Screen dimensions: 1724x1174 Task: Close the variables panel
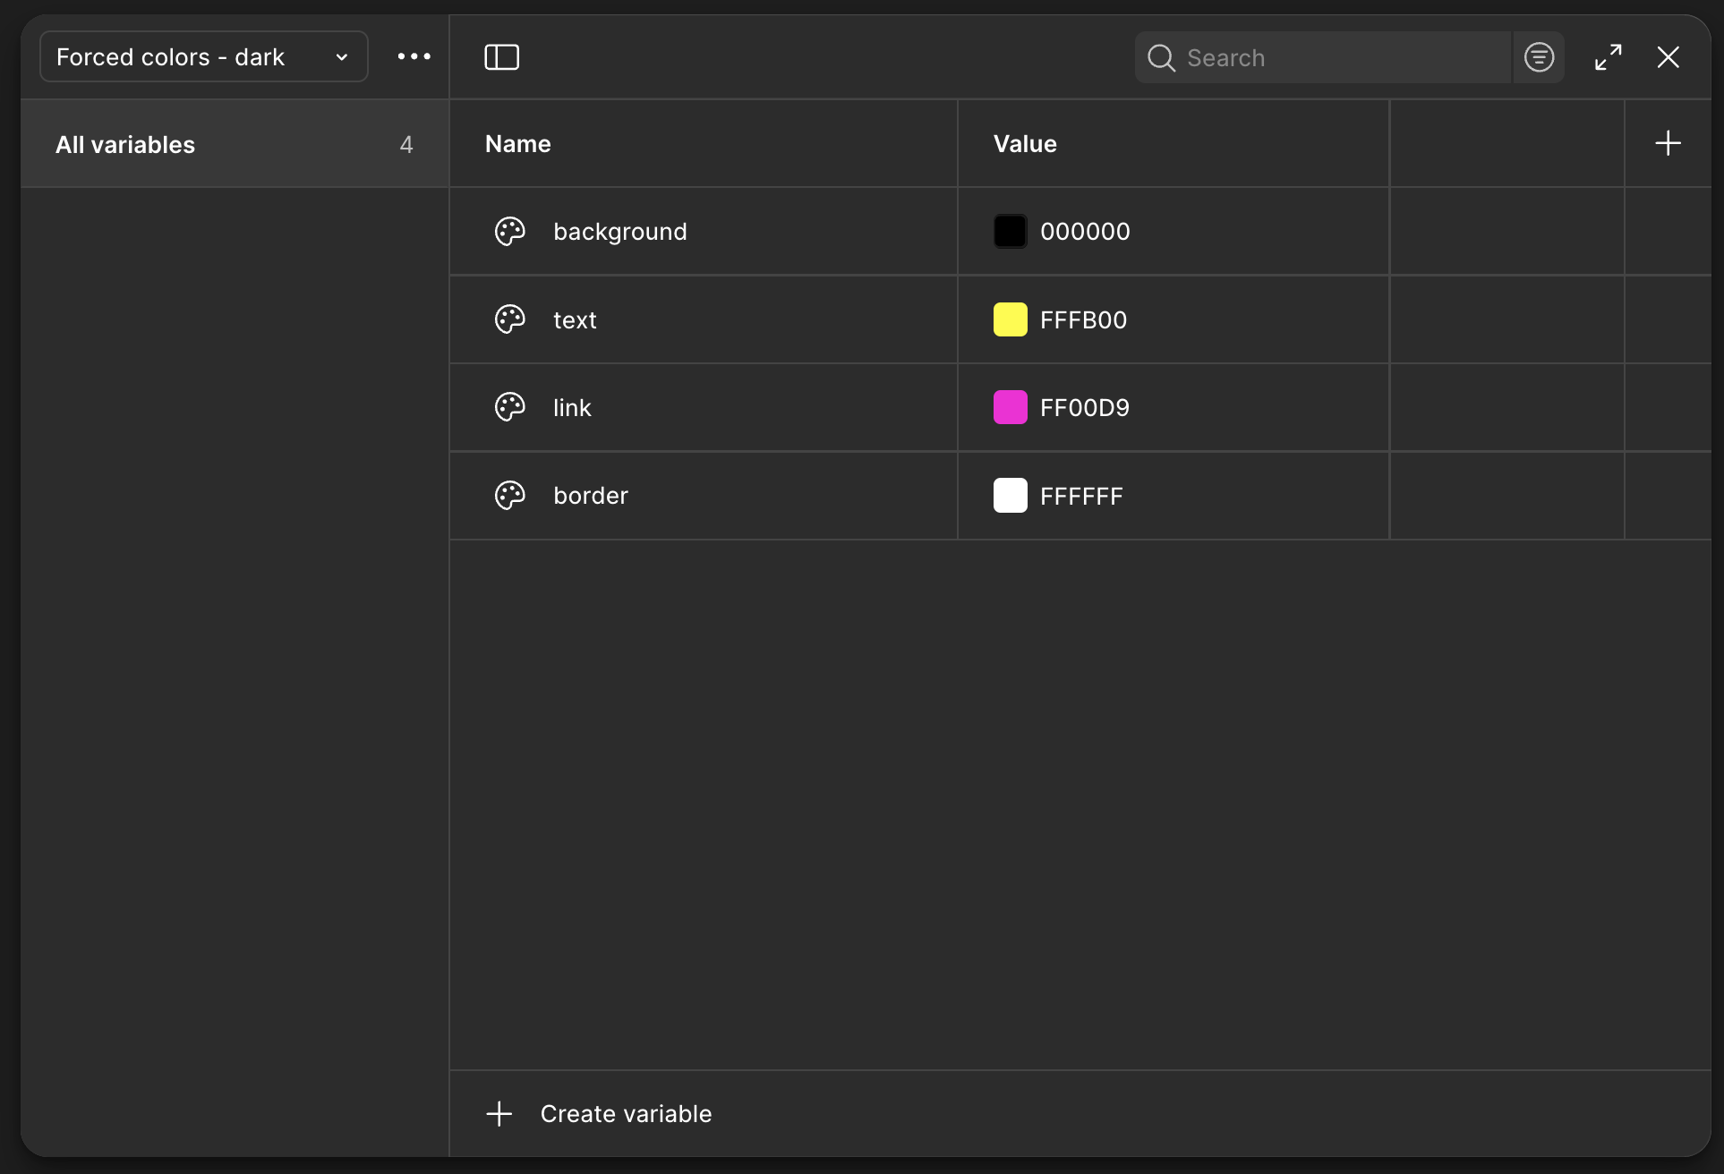1668,57
